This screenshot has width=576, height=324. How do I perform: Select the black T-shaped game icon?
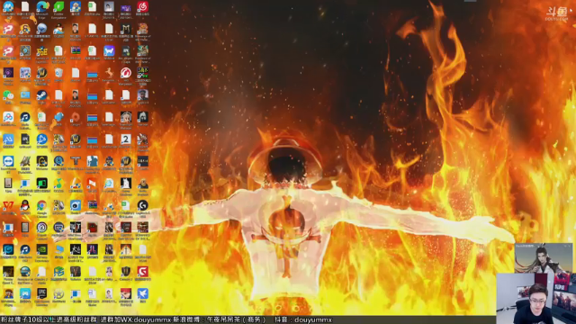[x=76, y=162]
